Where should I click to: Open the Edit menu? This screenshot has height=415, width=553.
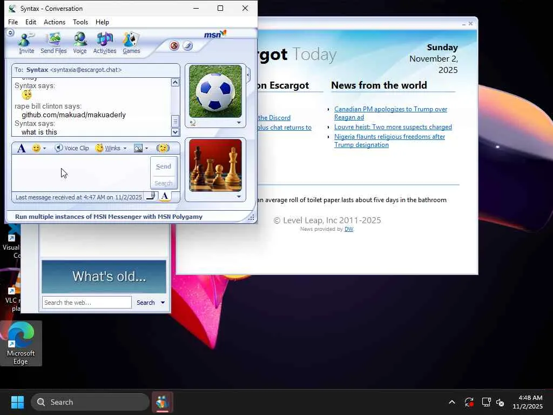(x=31, y=22)
